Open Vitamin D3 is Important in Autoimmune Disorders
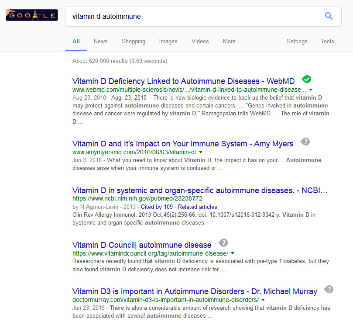 point(195,291)
